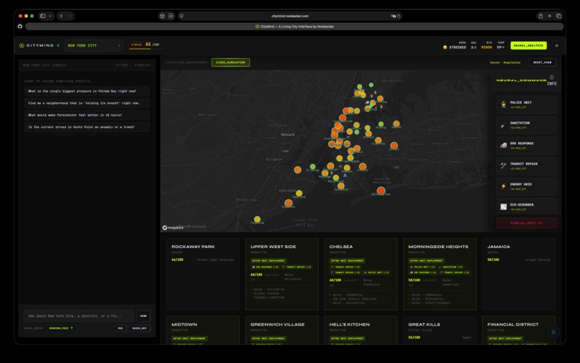Click STRESSED label in console header
The image size is (580, 363).
pyautogui.click(x=142, y=65)
